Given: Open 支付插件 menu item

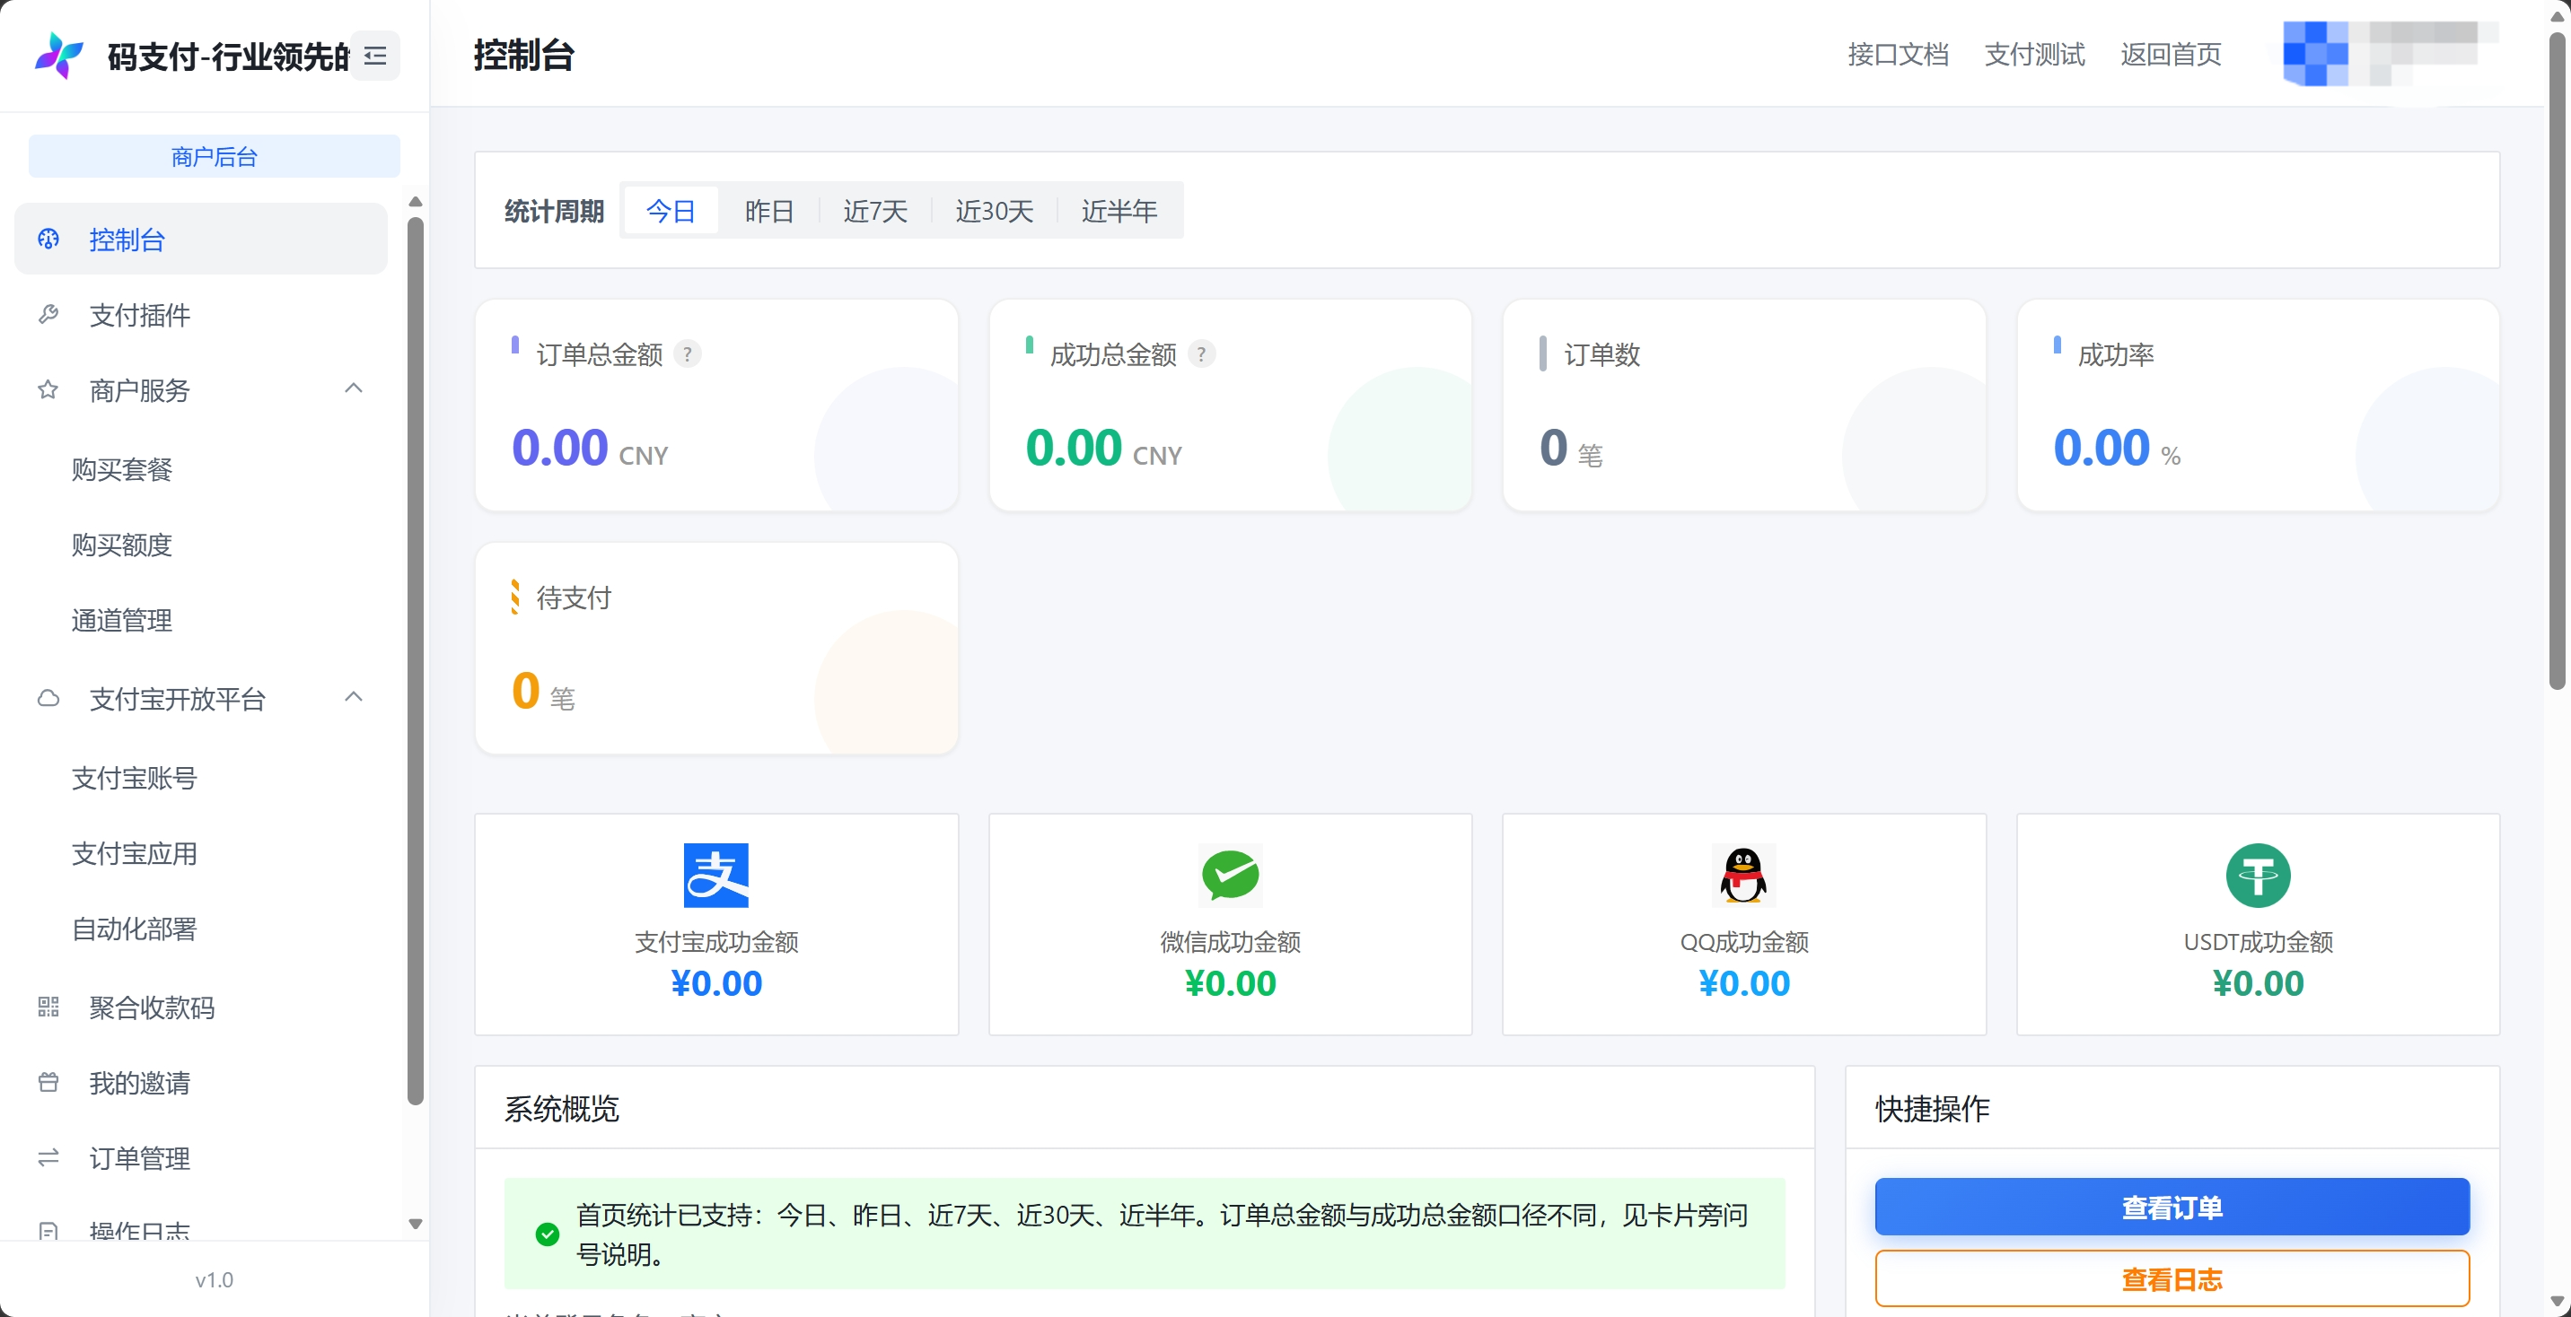Looking at the screenshot, I should pyautogui.click(x=200, y=314).
